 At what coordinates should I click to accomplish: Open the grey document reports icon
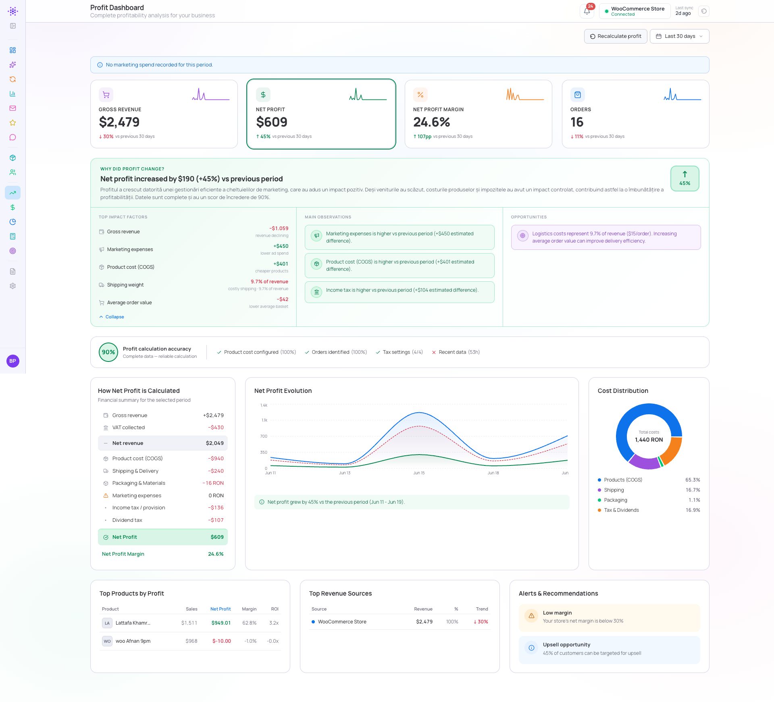[13, 272]
